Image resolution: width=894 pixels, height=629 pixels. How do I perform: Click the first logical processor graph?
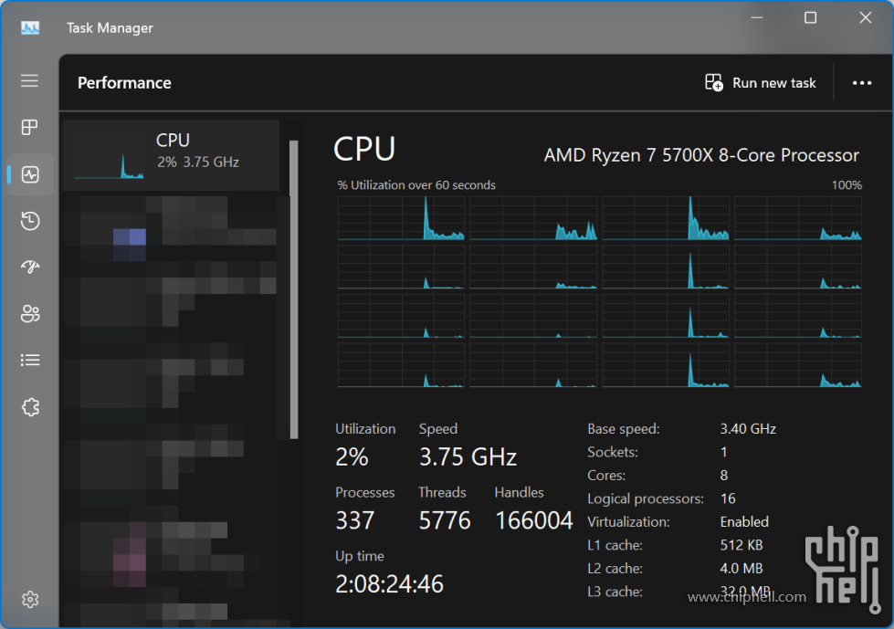tap(401, 218)
